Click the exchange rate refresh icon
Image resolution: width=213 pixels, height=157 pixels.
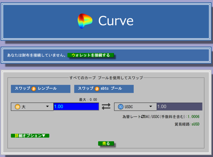click(143, 117)
